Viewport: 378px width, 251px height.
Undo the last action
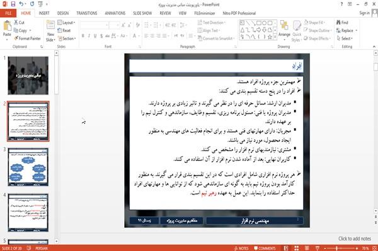coord(21,4)
